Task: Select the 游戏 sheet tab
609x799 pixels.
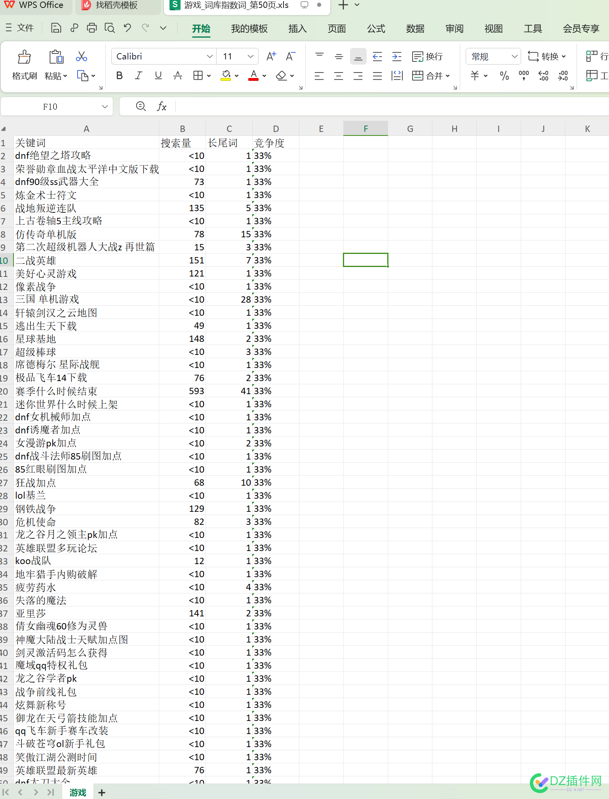Action: [x=78, y=792]
